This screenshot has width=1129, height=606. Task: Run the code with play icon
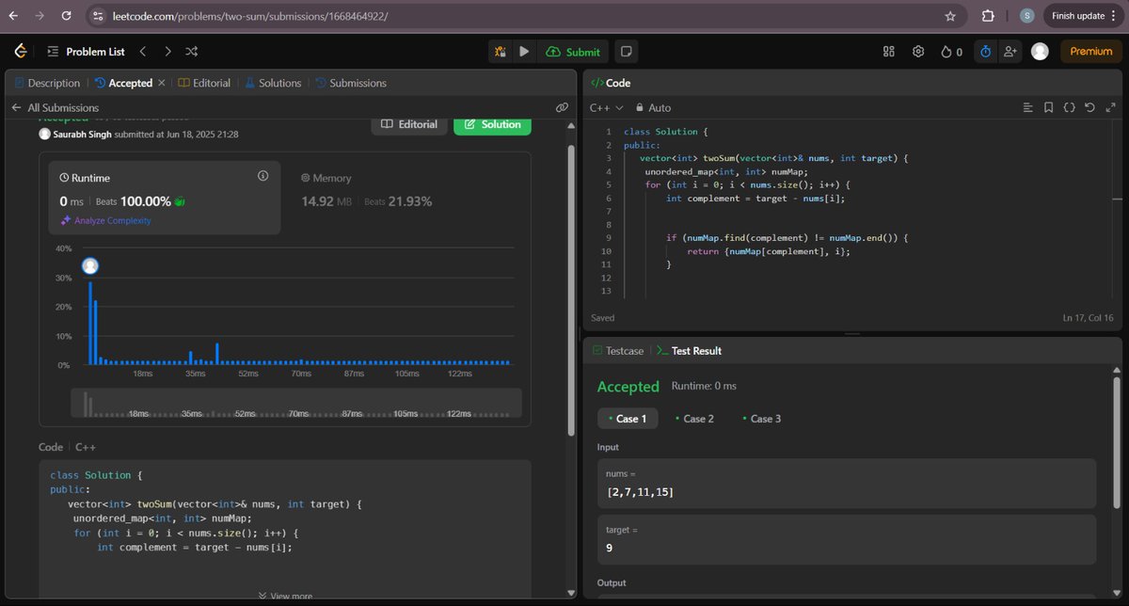(524, 52)
